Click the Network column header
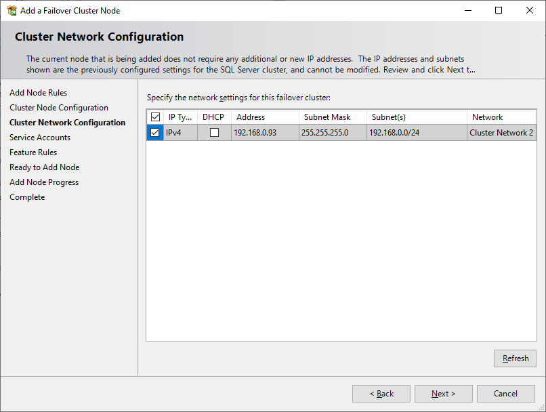This screenshot has width=546, height=412. (x=501, y=117)
